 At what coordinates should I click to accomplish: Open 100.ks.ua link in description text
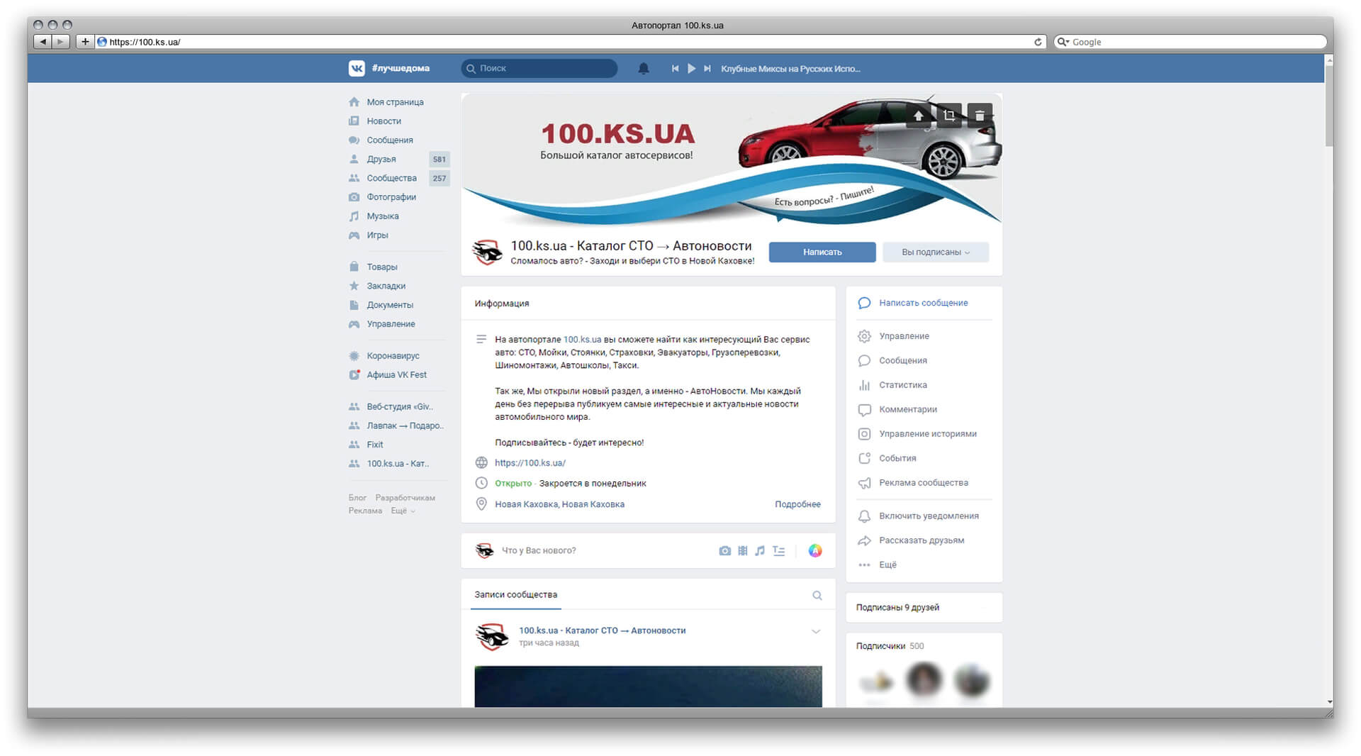point(582,340)
